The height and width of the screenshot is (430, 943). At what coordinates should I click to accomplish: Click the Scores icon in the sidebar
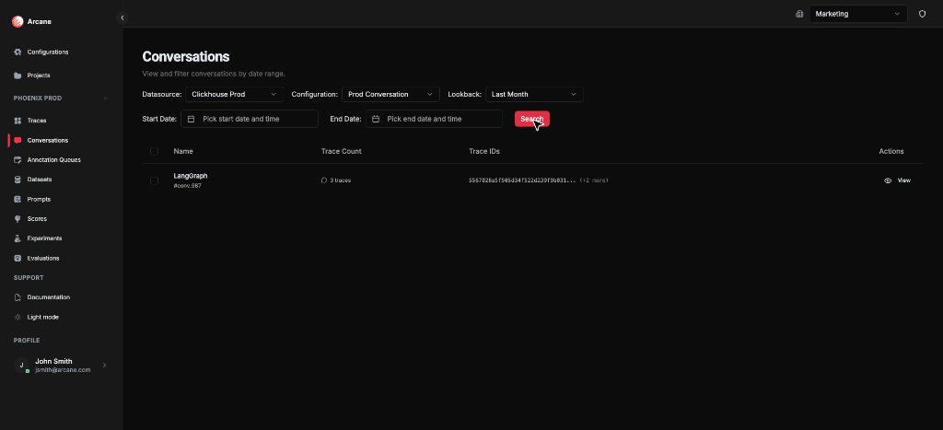point(17,219)
